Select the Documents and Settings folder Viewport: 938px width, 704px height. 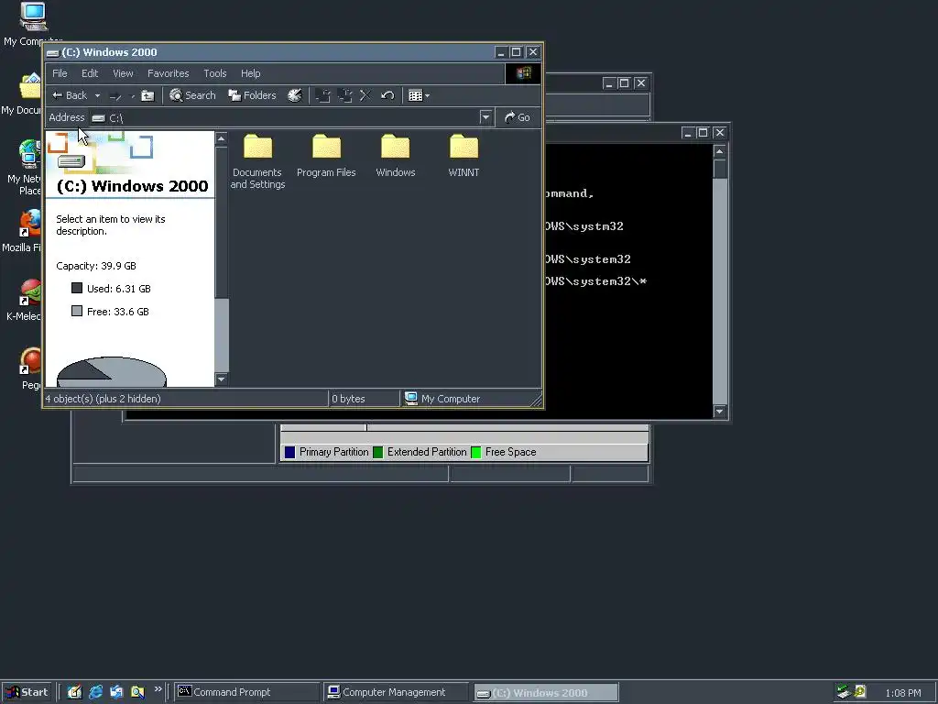[257, 161]
